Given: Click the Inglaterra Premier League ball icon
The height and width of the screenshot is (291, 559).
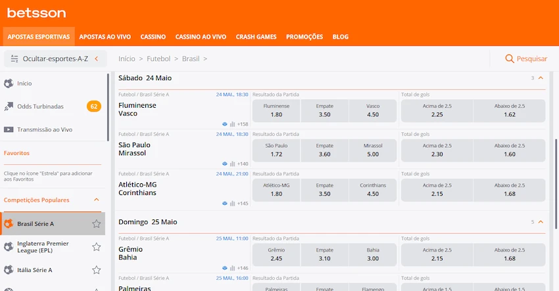Looking at the screenshot, I should (x=9, y=247).
